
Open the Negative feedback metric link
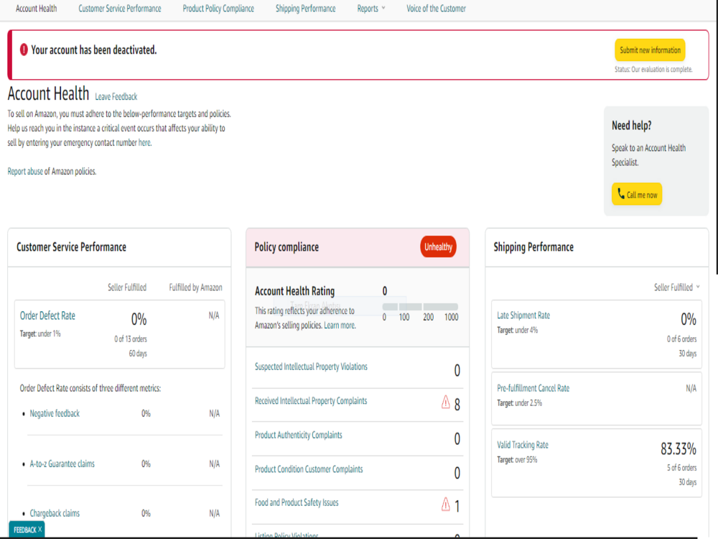[x=55, y=413]
